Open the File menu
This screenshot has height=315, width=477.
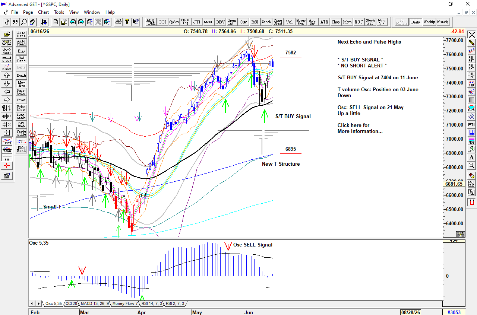click(15, 12)
